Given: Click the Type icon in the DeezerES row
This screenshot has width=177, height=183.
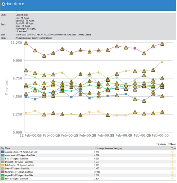Looking at the screenshot, I should 172,162.
